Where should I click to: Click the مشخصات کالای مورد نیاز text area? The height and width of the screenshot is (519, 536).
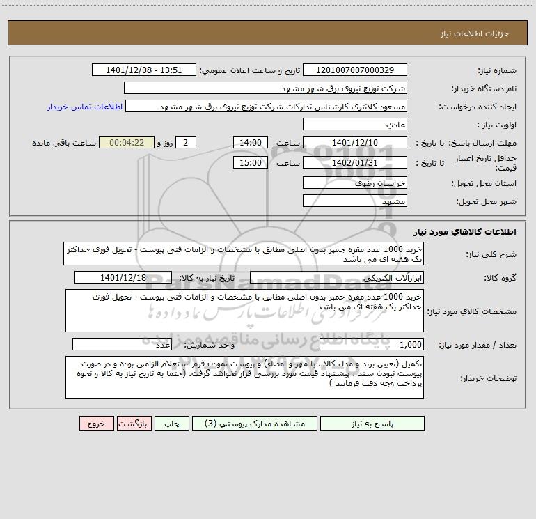[244, 311]
